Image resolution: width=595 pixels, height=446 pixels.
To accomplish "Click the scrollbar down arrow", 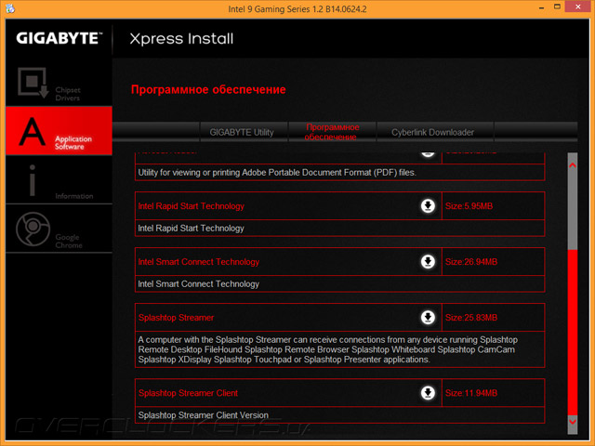I will (573, 421).
